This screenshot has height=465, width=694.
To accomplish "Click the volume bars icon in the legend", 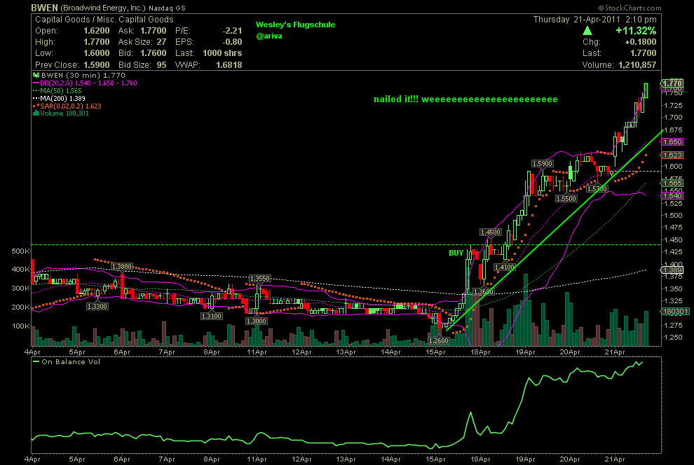I will pos(36,113).
